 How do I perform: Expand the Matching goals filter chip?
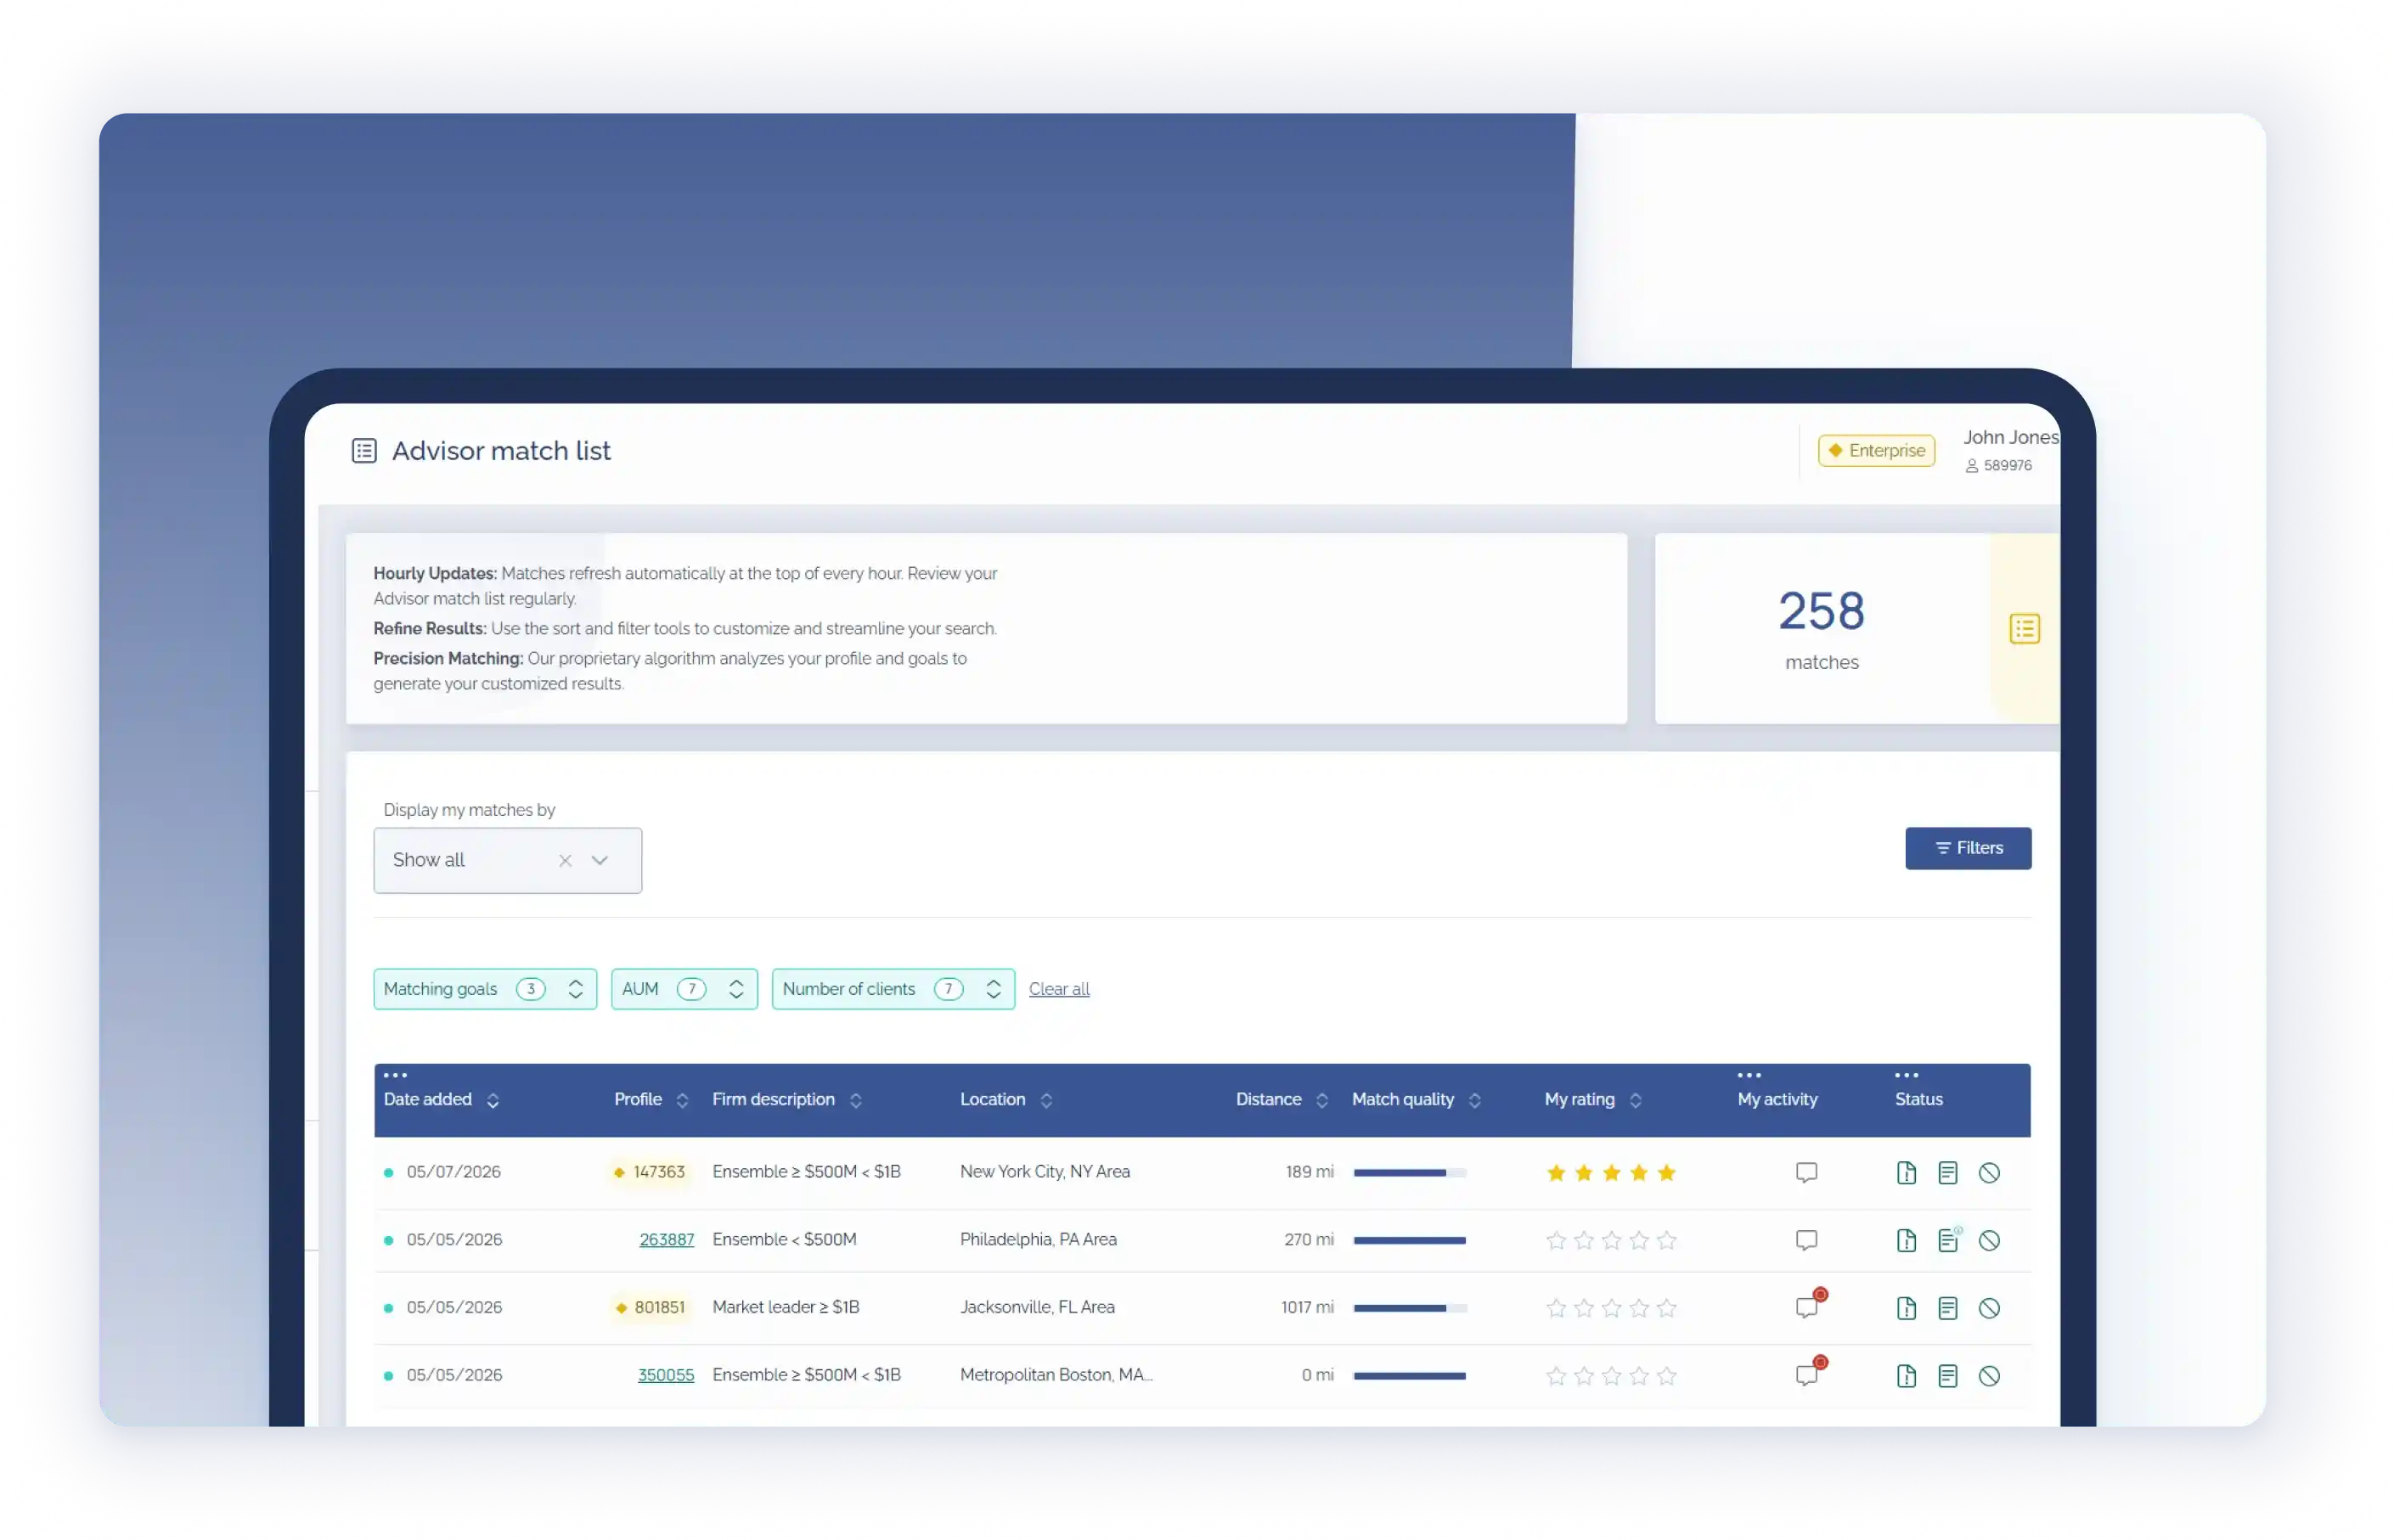coord(484,989)
